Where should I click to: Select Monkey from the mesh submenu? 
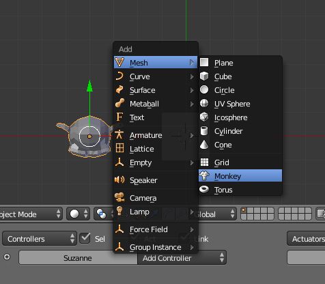coord(240,175)
